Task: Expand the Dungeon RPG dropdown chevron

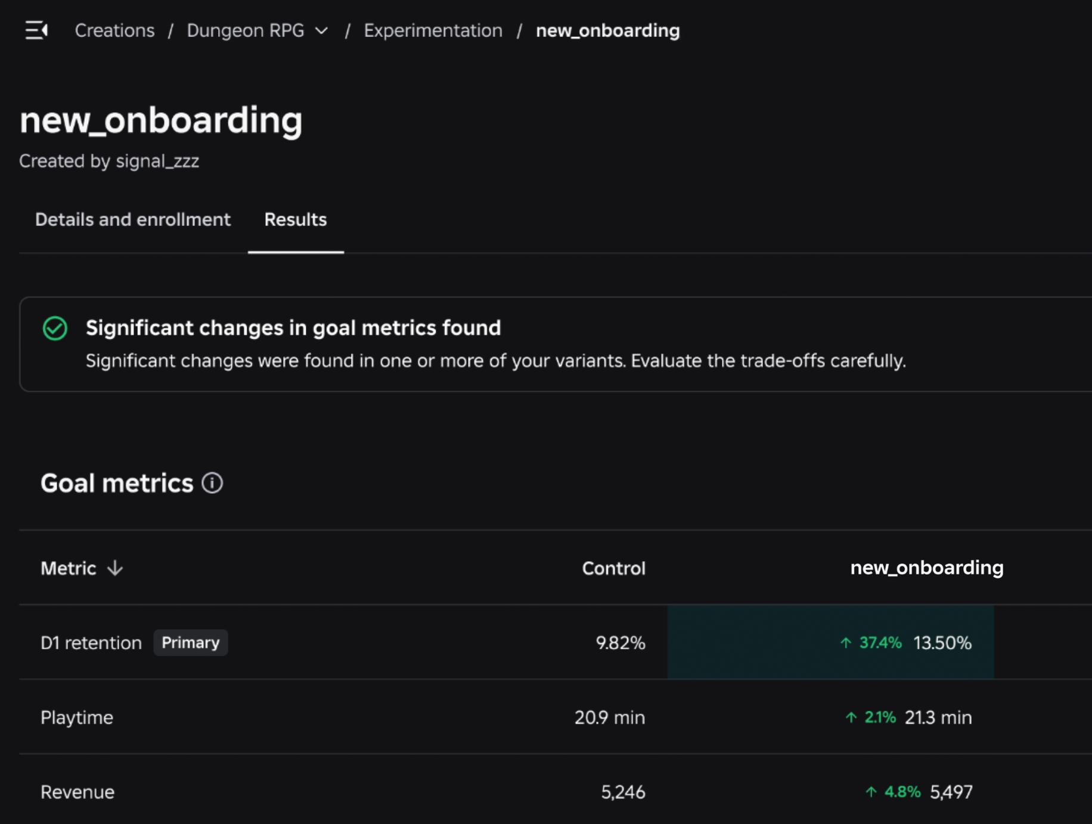Action: click(322, 30)
